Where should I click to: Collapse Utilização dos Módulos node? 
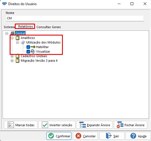tap(17, 42)
